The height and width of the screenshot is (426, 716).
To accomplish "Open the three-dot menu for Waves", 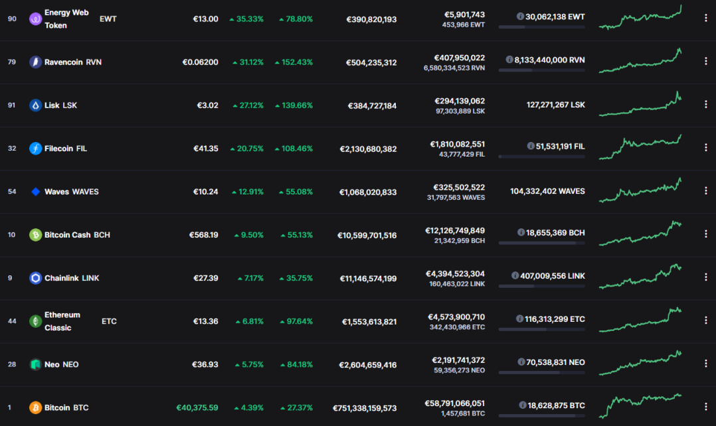I will pyautogui.click(x=706, y=190).
